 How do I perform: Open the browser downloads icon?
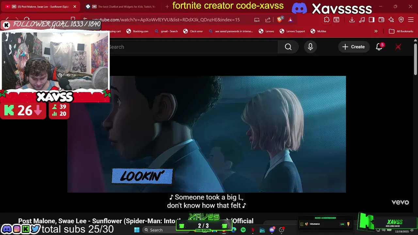point(352,20)
